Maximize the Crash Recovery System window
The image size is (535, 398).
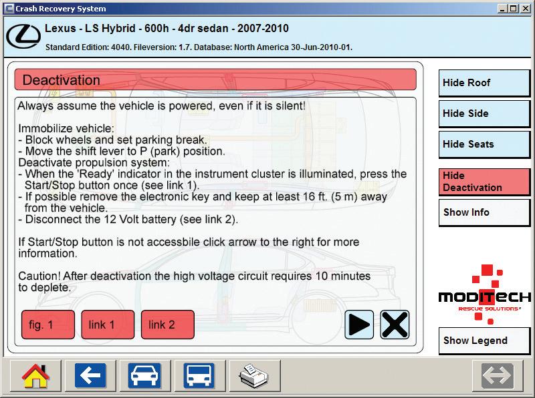513,9
